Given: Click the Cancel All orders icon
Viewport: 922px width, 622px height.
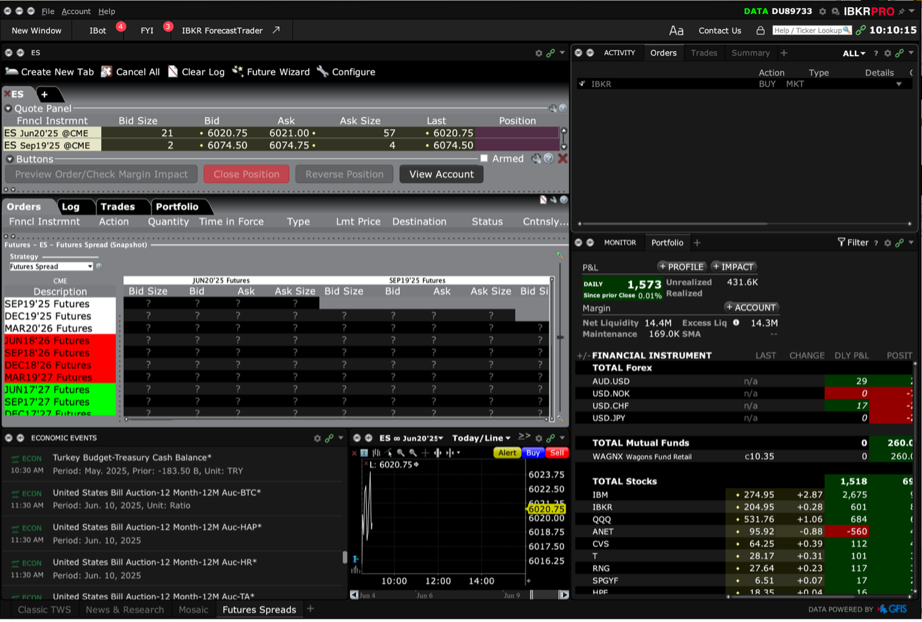Looking at the screenshot, I should [x=107, y=72].
